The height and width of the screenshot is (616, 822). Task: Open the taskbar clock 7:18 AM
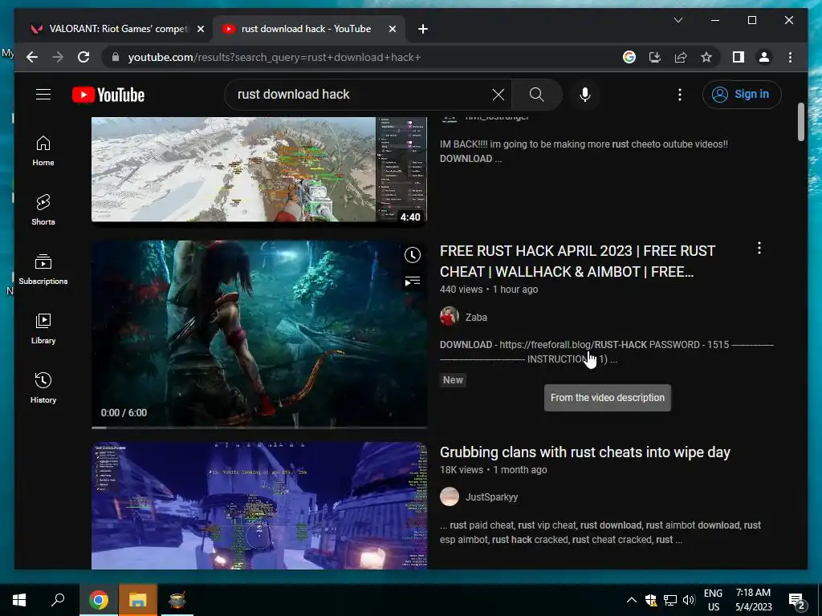[753, 600]
